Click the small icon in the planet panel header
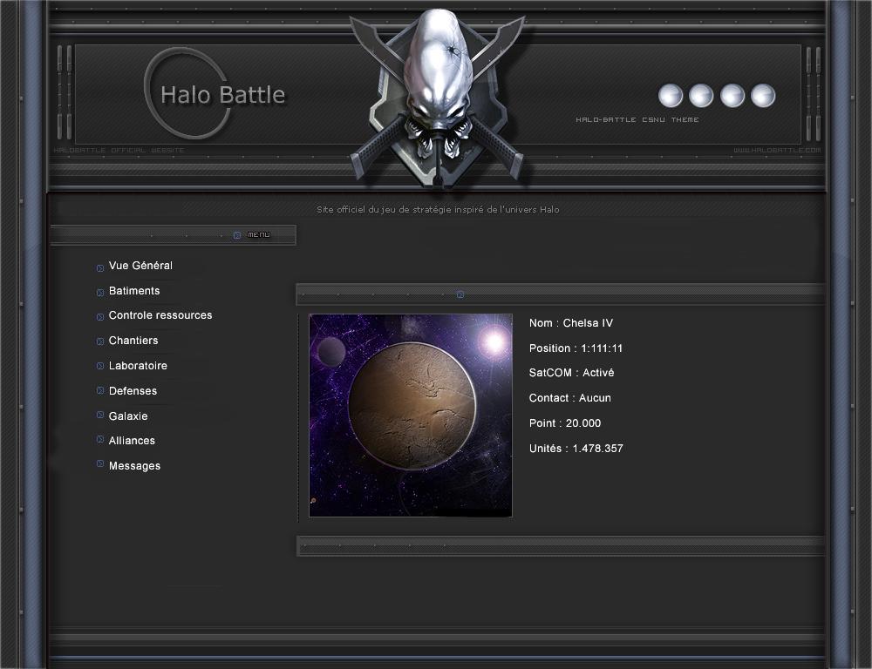 pyautogui.click(x=460, y=294)
